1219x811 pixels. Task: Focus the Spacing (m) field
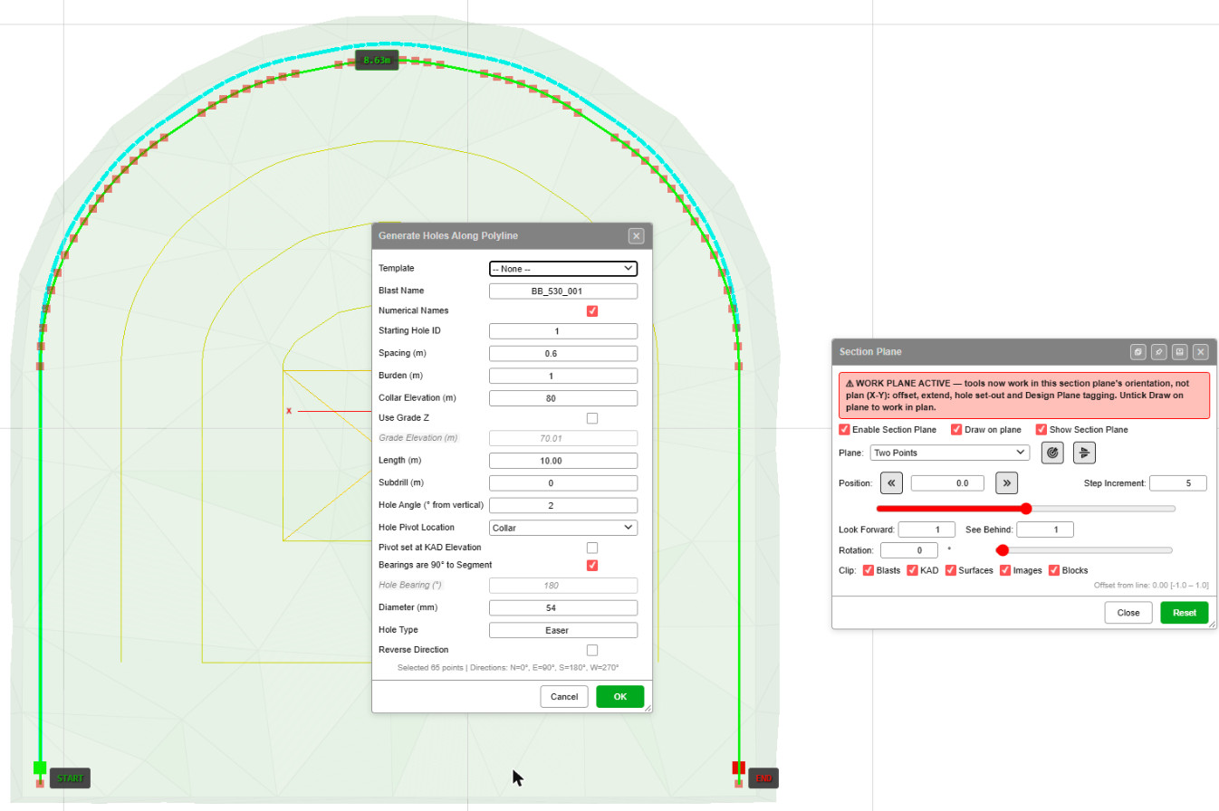point(563,354)
